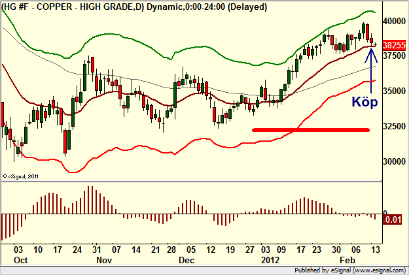
Task: Click the 'Oct' month label
Action: (20, 260)
